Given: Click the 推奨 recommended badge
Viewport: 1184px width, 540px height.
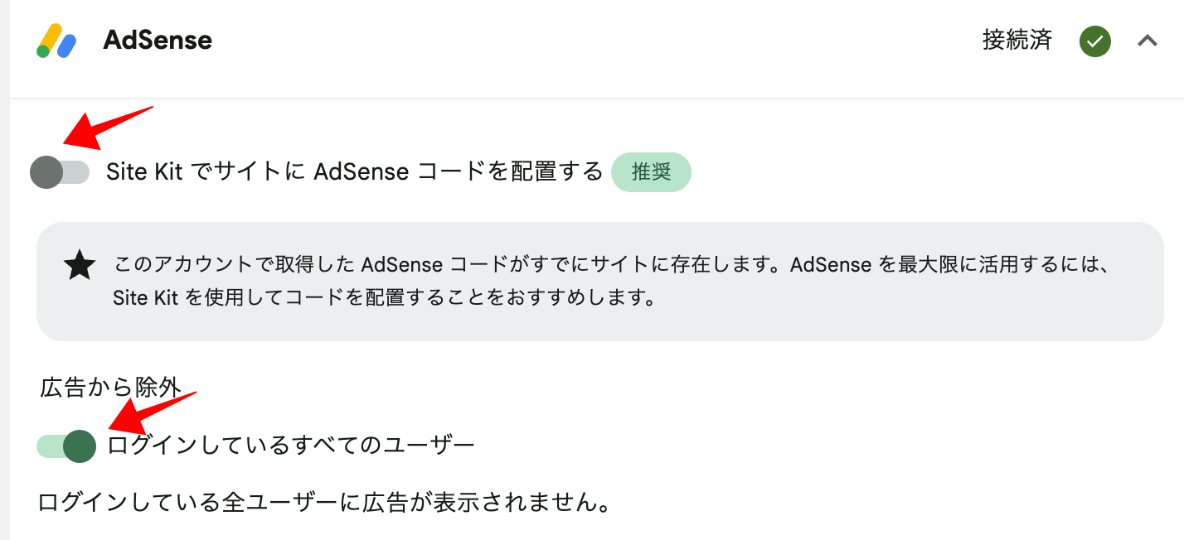Looking at the screenshot, I should coord(651,171).
